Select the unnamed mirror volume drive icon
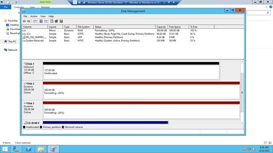 point(24,31)
